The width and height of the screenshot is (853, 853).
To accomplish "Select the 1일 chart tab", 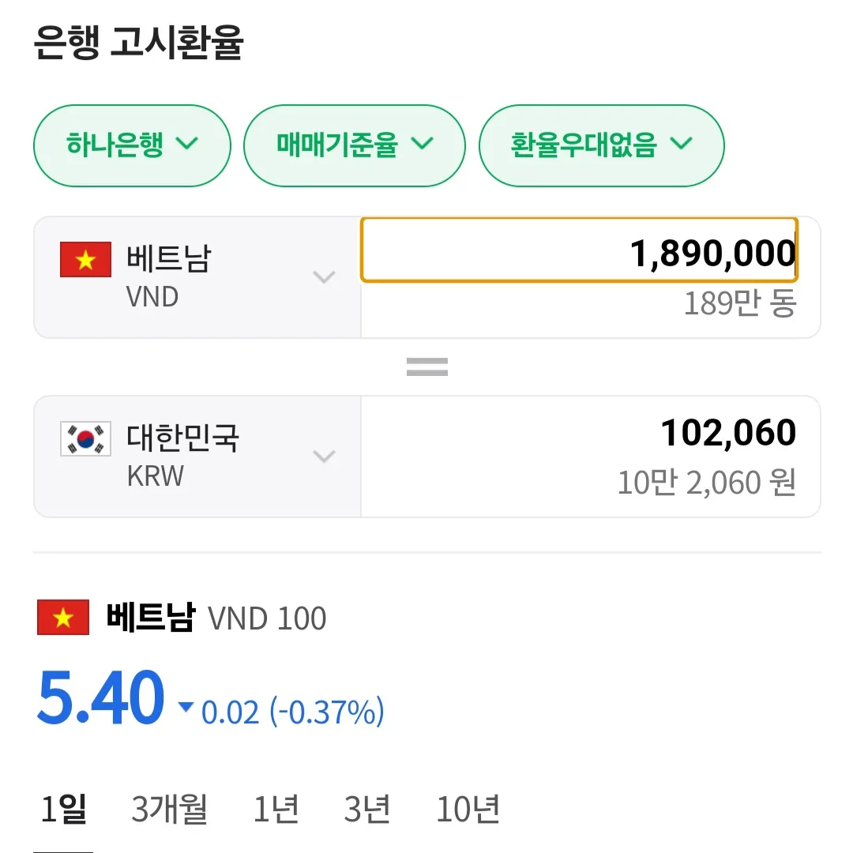I will [x=63, y=809].
